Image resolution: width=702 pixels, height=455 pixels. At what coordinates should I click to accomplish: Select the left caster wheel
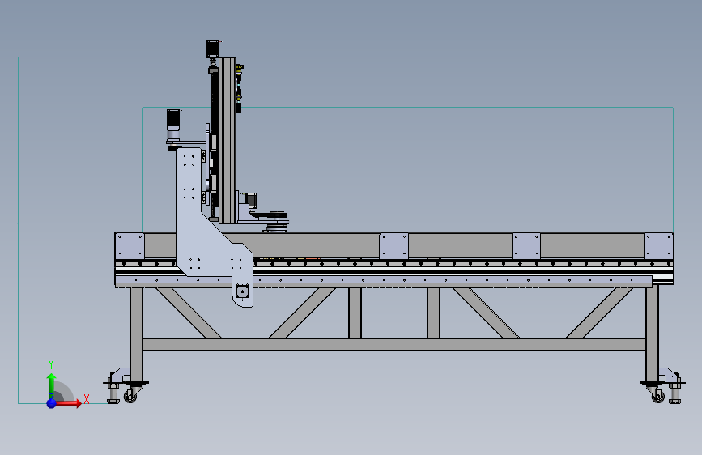(130, 397)
